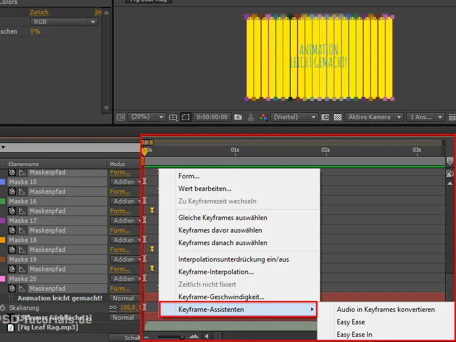Open the show channel RGB circles icon
Image resolution: width=456 pixels, height=342 pixels.
[263, 117]
